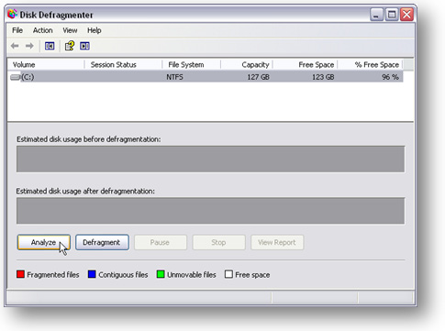Click the % Free Space column header
The image size is (445, 331).
370,65
